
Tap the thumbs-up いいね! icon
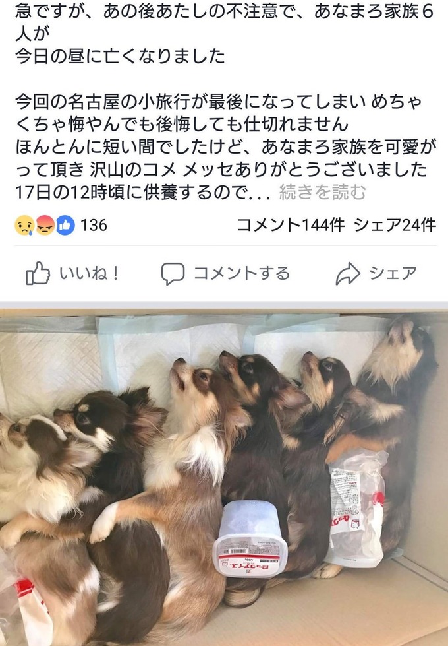(38, 273)
